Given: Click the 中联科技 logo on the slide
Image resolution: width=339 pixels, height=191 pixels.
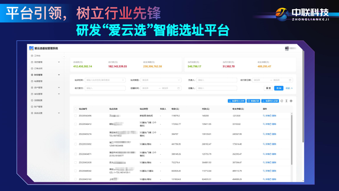Looking at the screenshot, I should pyautogui.click(x=302, y=14).
